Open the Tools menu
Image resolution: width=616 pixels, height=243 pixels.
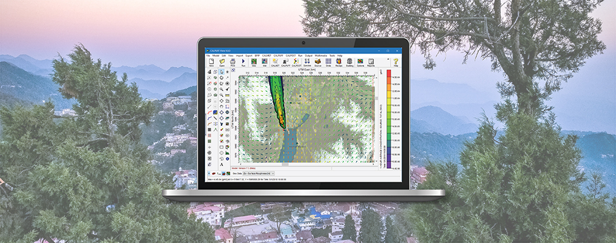tap(333, 56)
